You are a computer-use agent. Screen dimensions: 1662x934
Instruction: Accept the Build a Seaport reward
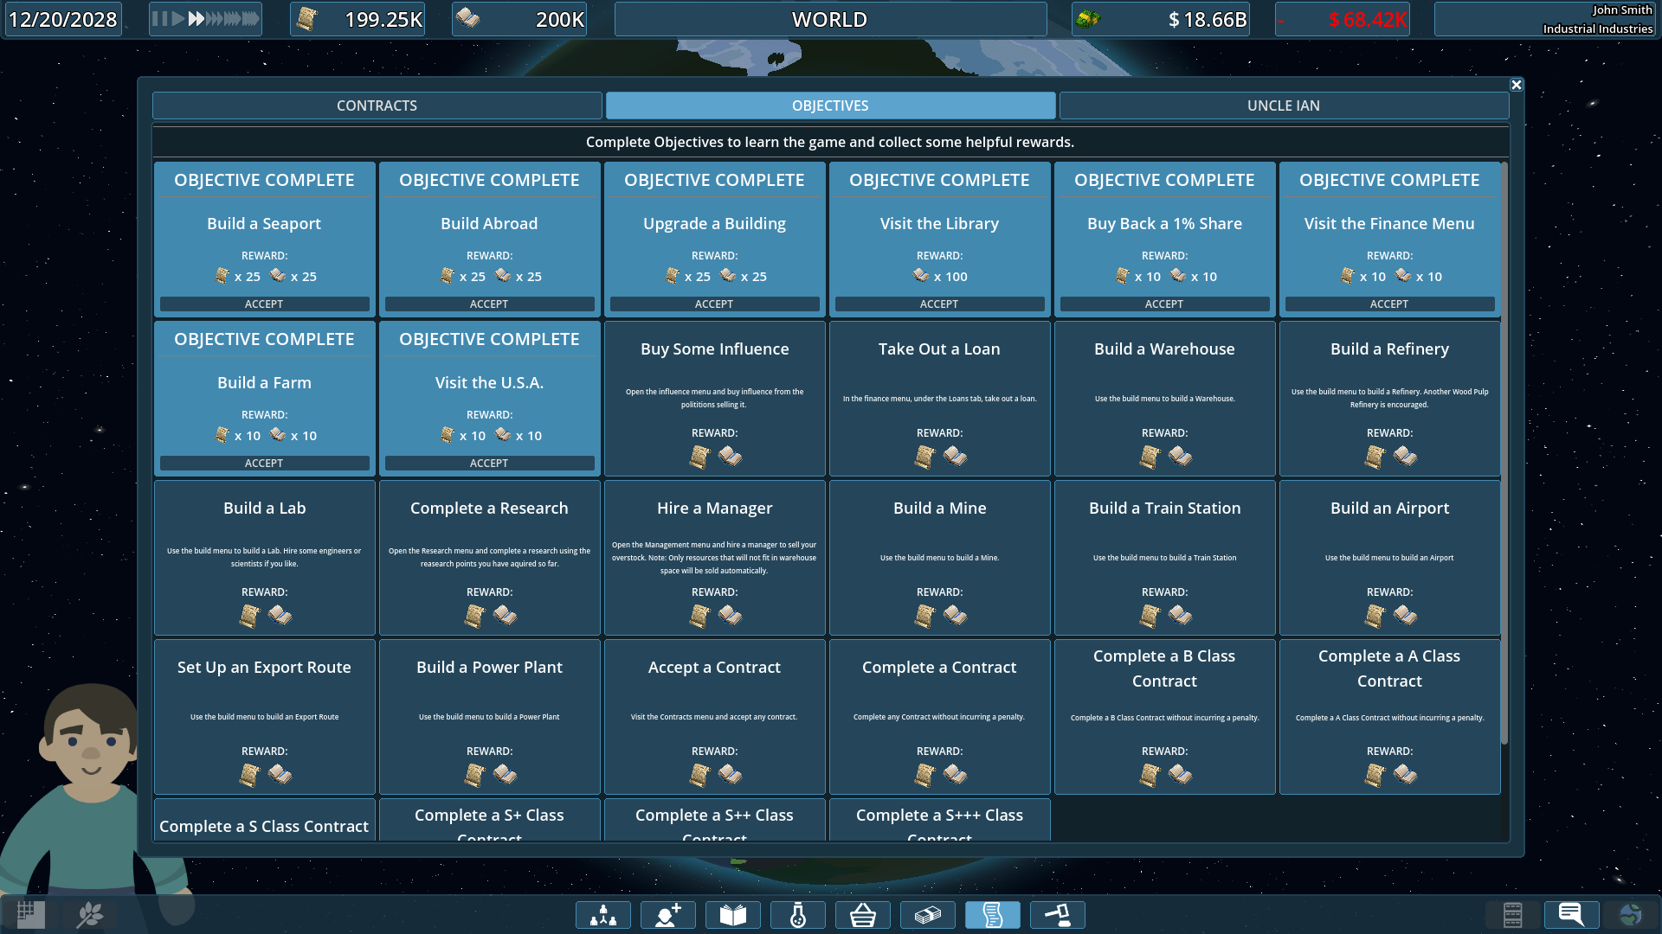tap(264, 304)
